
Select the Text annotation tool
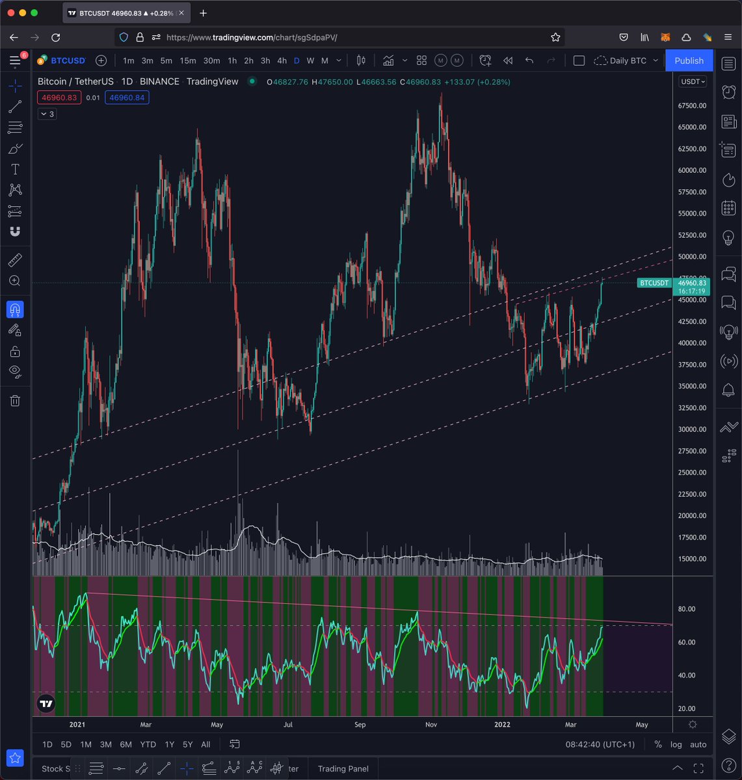tap(15, 170)
